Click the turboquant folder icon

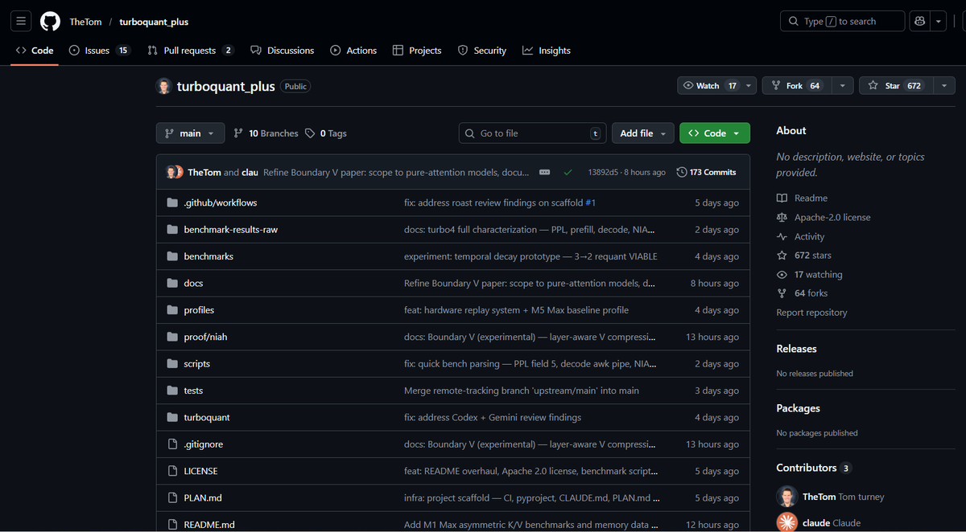172,417
